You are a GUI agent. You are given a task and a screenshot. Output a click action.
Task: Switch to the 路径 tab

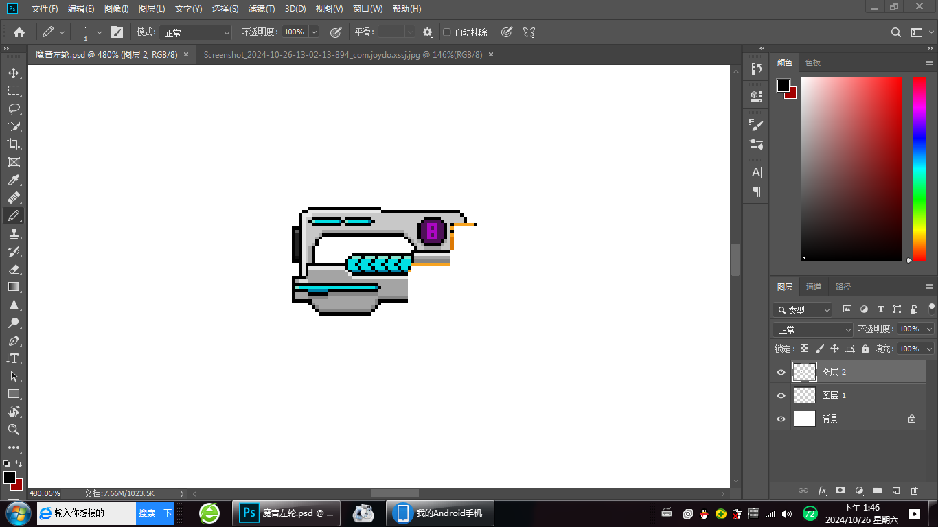843,287
